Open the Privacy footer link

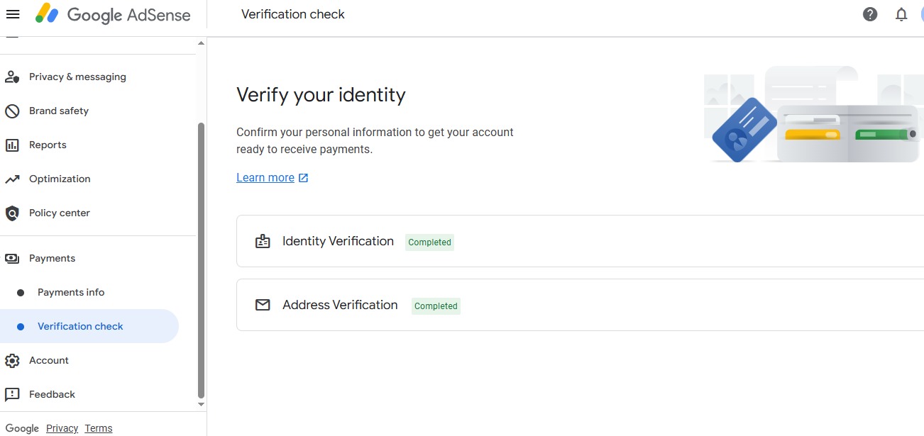tap(62, 428)
